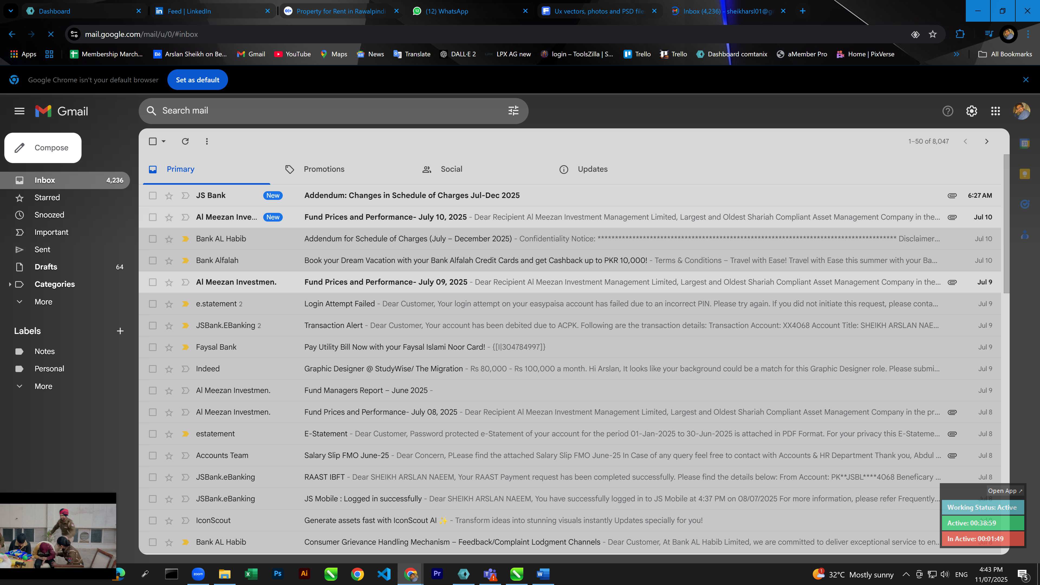Open the select dropdown arrow beside select-all checkbox
This screenshot has height=585, width=1040.
click(164, 141)
